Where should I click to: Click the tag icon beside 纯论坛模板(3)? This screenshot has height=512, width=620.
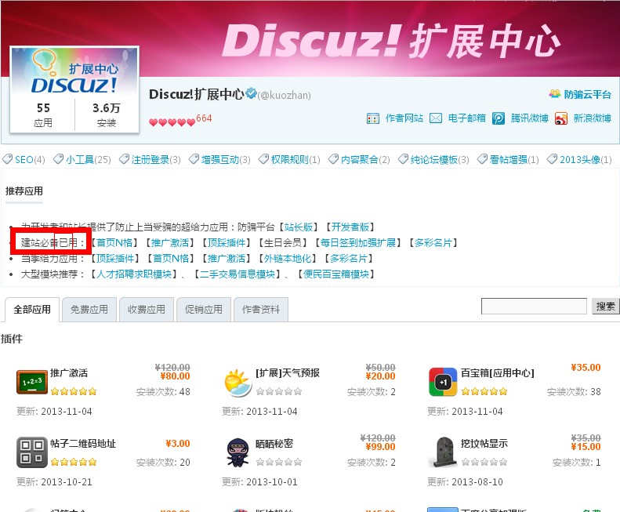[x=403, y=159]
